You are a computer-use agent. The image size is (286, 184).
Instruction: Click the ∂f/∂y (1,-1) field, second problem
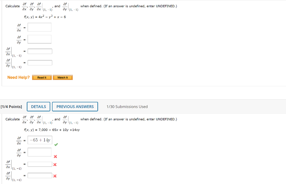point(40,175)
